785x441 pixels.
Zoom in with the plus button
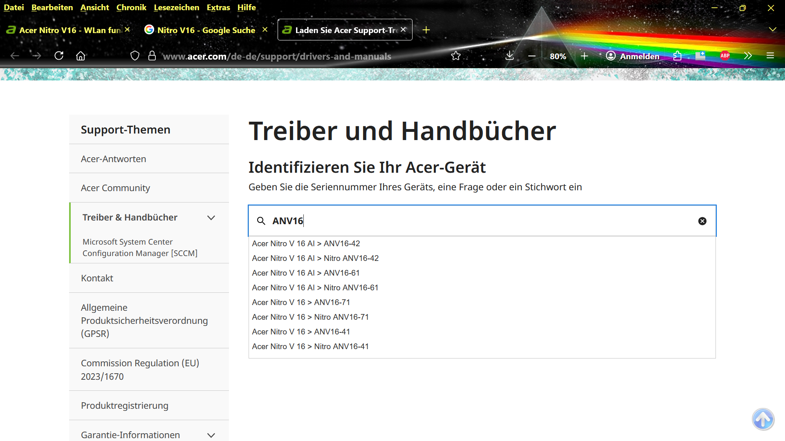pyautogui.click(x=584, y=56)
